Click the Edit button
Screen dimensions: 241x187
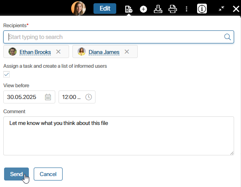[105, 9]
